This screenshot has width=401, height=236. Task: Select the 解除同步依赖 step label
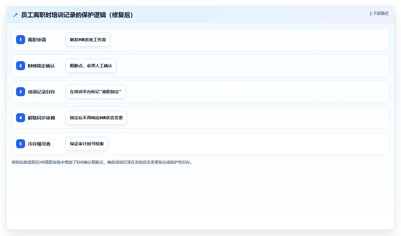point(41,118)
